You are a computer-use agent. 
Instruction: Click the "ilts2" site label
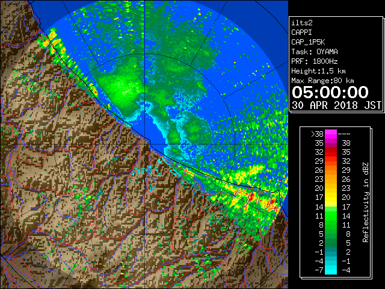(x=302, y=23)
